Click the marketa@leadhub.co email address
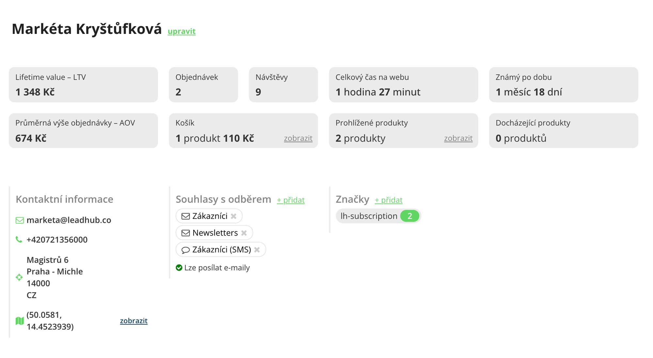The width and height of the screenshot is (653, 358). [69, 220]
